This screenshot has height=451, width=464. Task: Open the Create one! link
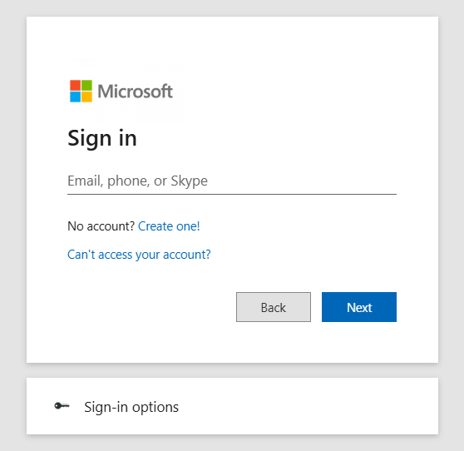click(x=169, y=226)
